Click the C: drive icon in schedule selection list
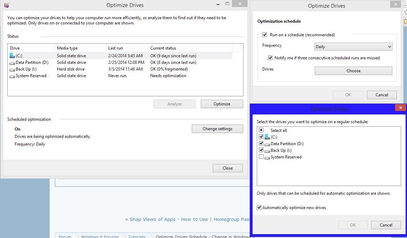 [267, 137]
